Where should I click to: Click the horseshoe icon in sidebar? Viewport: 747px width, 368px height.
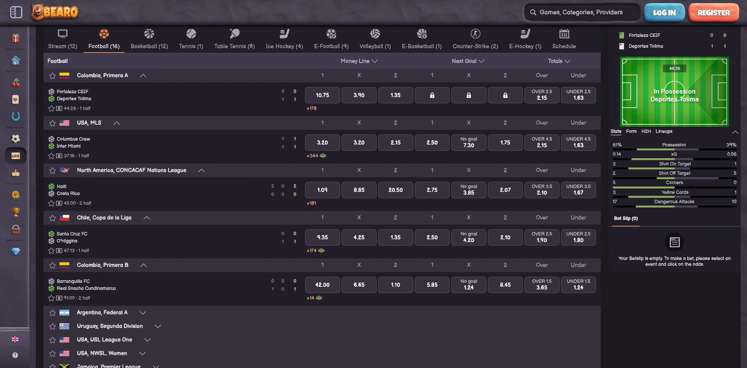(x=15, y=116)
